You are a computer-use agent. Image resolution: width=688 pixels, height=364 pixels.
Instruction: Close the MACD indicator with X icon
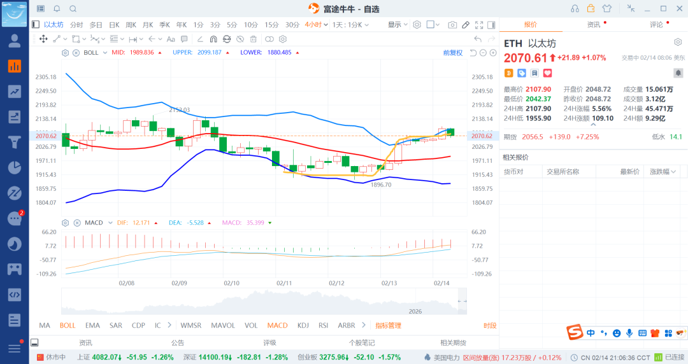(x=76, y=223)
